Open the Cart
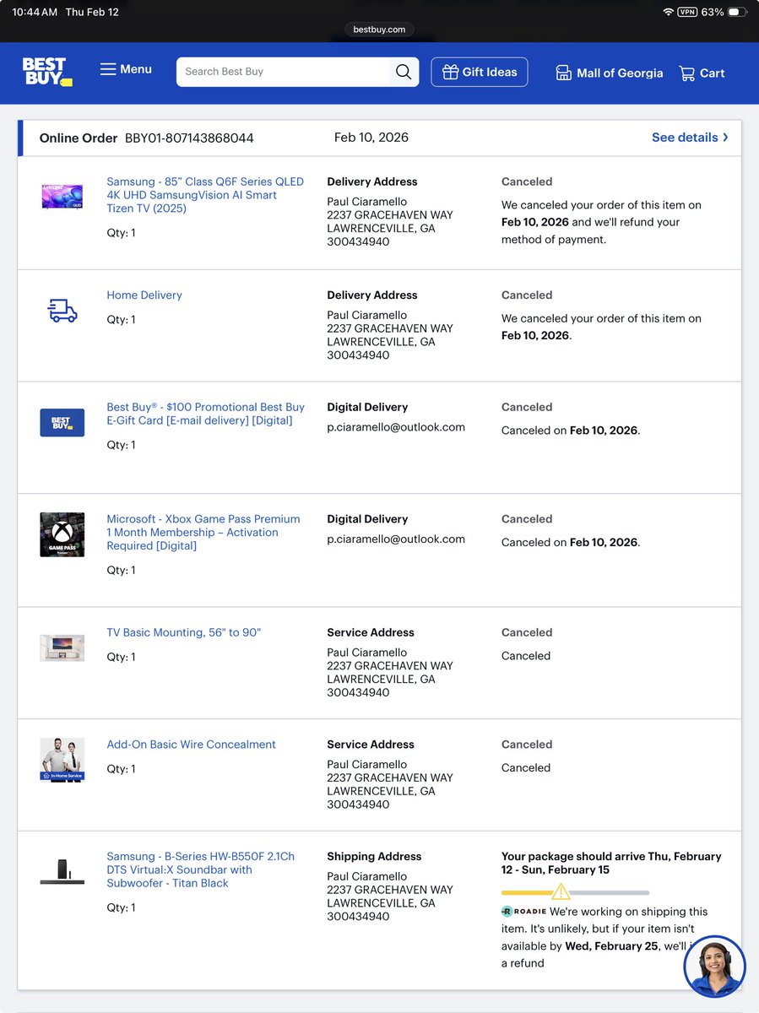 tap(702, 73)
